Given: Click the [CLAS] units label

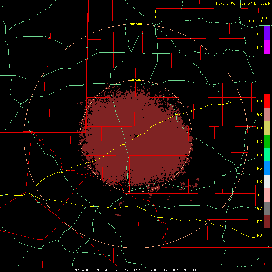Looking at the screenshot, I should [x=255, y=21].
